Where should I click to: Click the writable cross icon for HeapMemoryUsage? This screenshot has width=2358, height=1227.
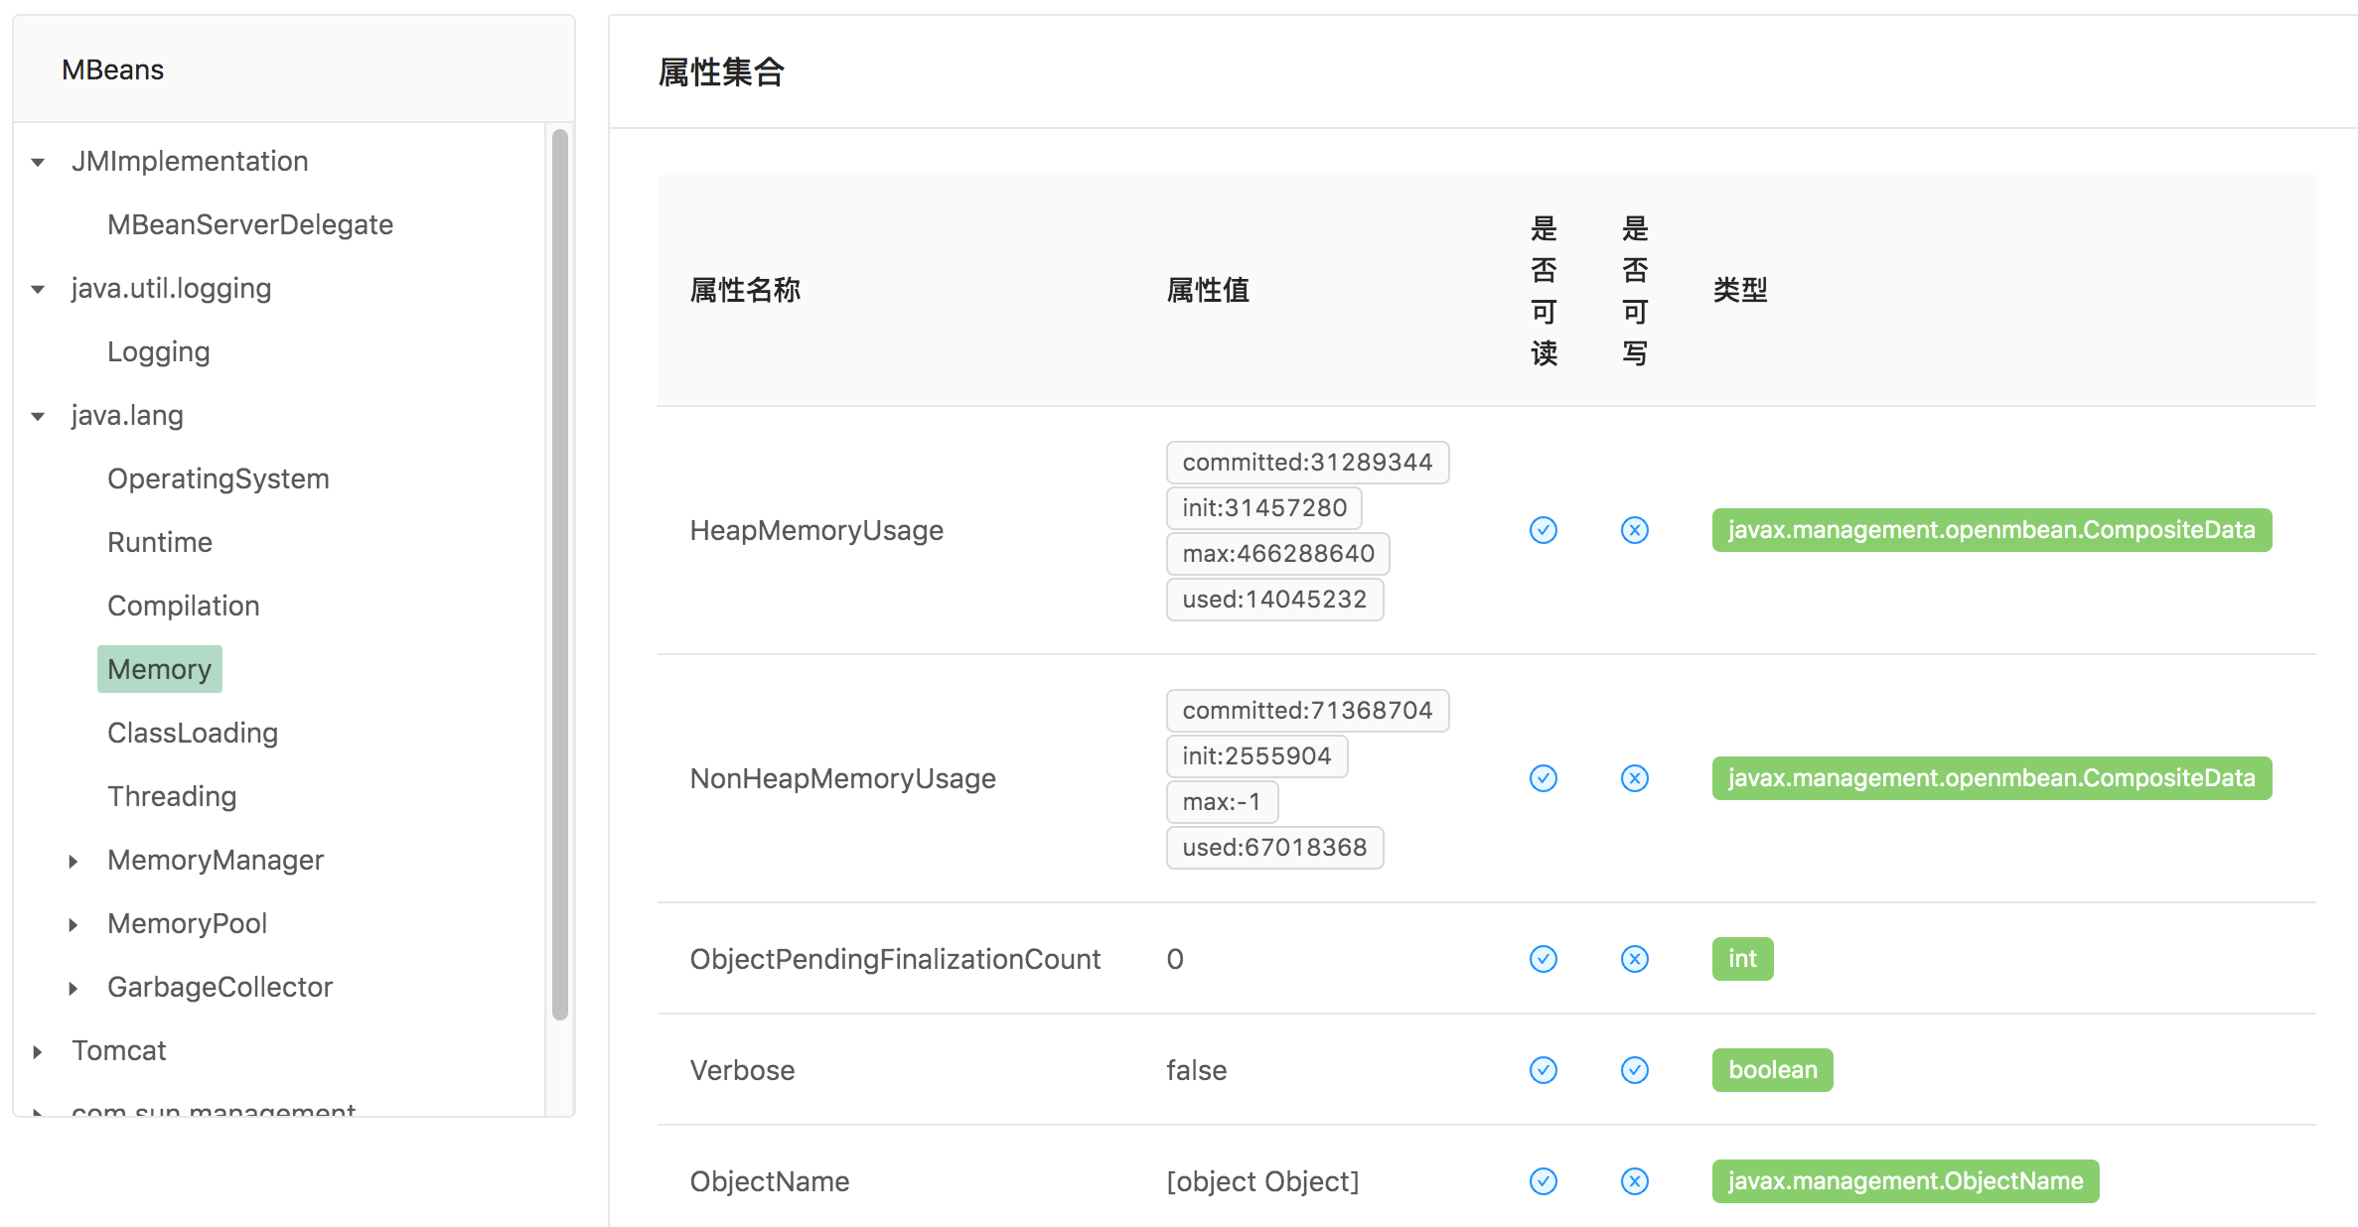(1634, 530)
